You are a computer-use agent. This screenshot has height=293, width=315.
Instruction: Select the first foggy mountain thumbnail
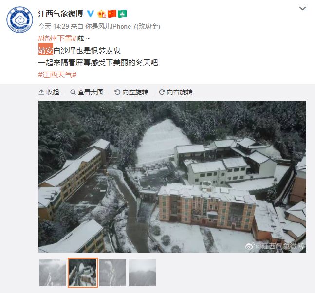(53, 273)
